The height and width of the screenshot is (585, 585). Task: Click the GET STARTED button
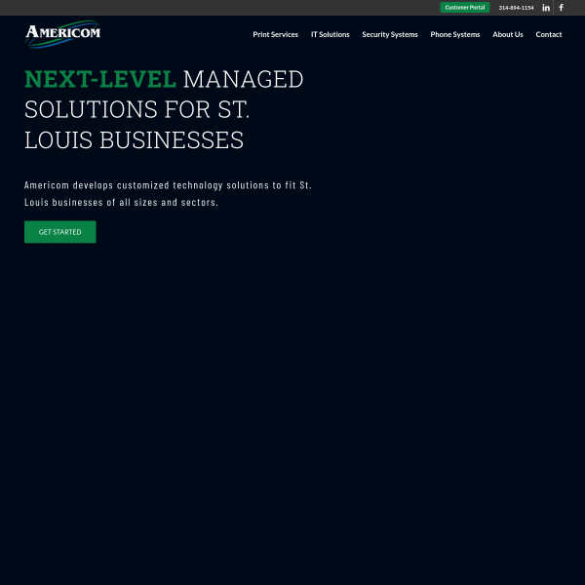60,232
